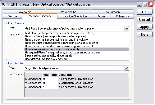Open the Ray Positions Type dropdown arrow
The height and width of the screenshot is (105, 155).
click(127, 29)
